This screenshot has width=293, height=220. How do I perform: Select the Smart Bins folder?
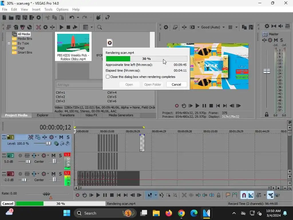point(25,53)
